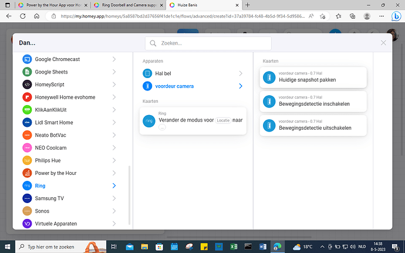Click the Sonos app icon
Image resolution: width=405 pixels, height=253 pixels.
coord(27,211)
